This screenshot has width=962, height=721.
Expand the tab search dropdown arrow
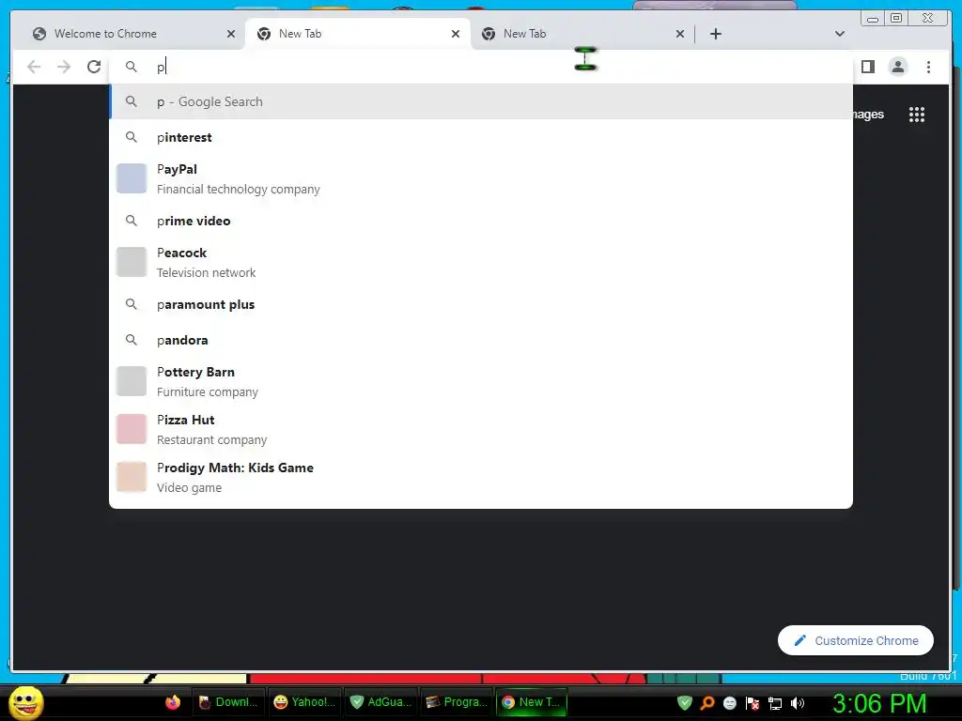click(840, 34)
